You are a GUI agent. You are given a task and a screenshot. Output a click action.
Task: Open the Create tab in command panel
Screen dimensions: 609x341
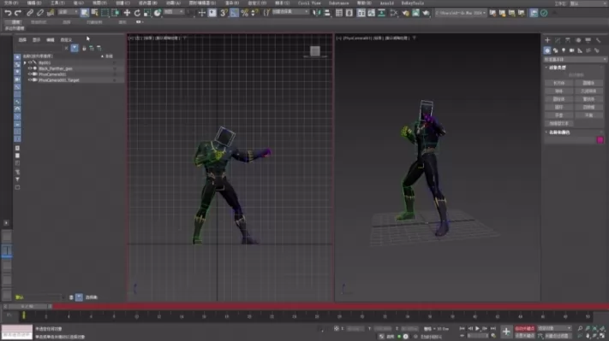tap(547, 40)
